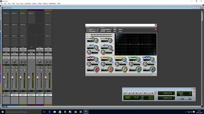
Task: Click the yellow MF band gain knob
Action: pyautogui.click(x=125, y=69)
